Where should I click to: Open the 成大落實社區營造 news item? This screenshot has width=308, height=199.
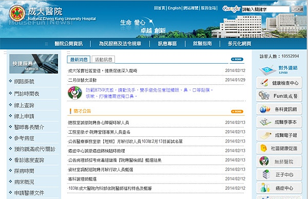(102, 70)
